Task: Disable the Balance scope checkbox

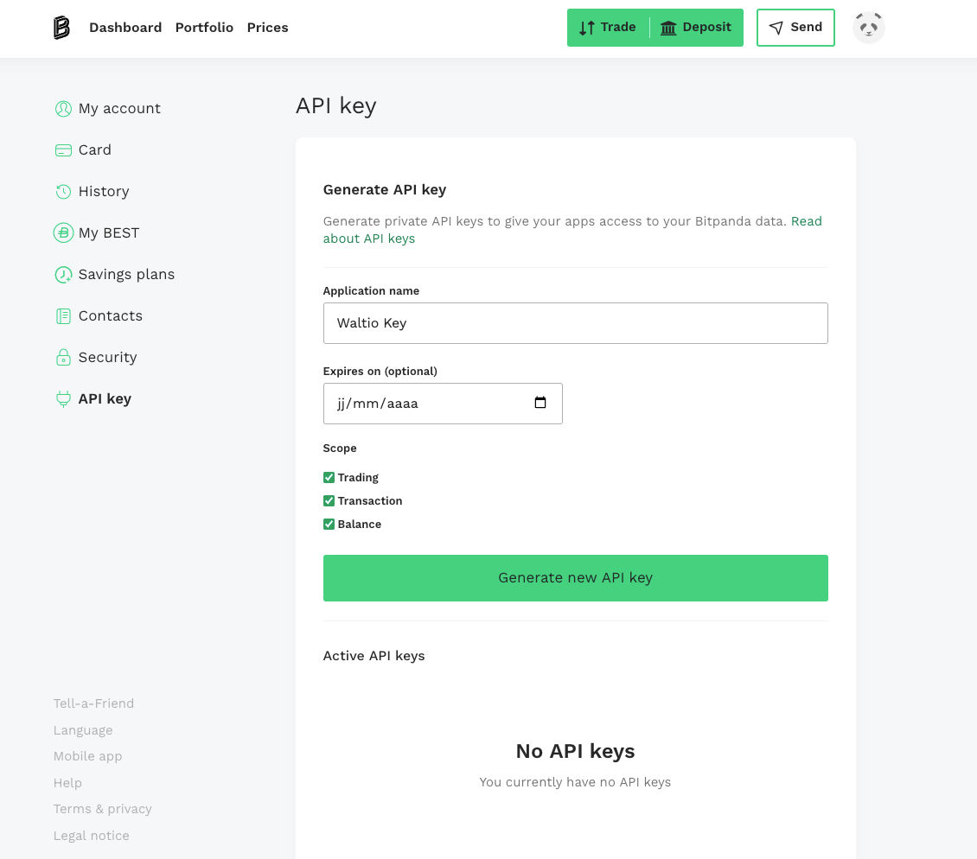Action: pos(329,525)
